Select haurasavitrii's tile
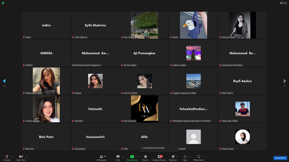This screenshot has width=289, height=162. (x=95, y=137)
